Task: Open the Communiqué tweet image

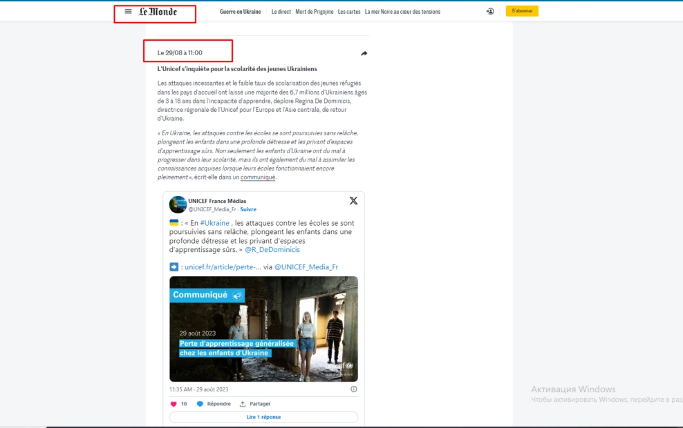Action: [263, 329]
